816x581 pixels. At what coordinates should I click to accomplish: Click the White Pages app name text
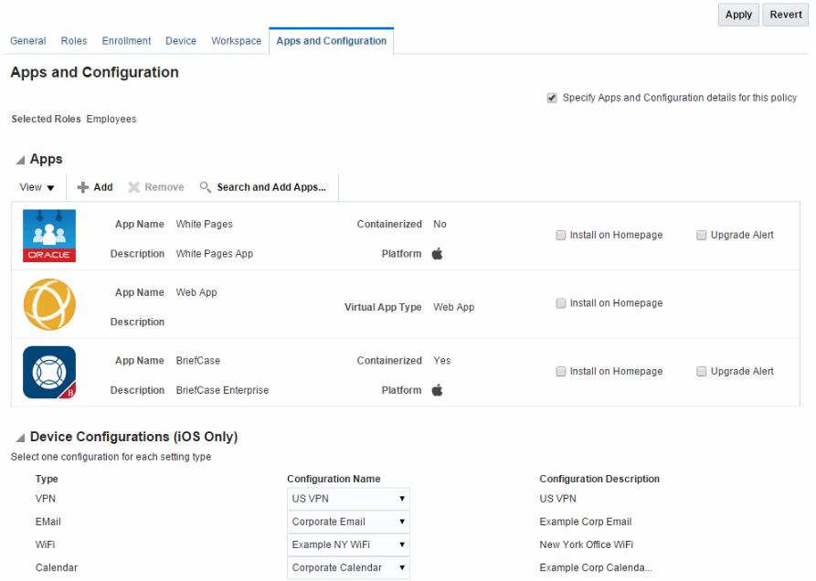point(204,224)
